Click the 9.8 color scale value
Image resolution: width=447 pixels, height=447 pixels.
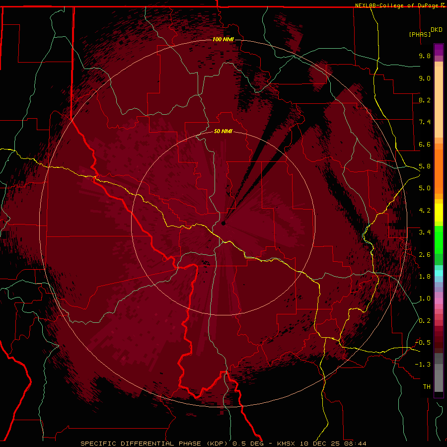click(425, 56)
